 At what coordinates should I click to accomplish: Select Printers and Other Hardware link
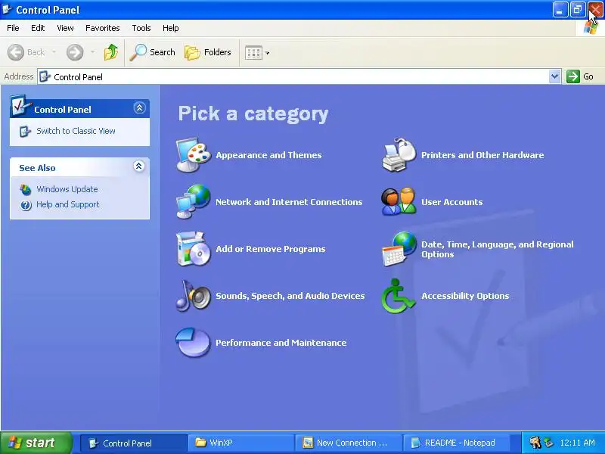tap(482, 155)
